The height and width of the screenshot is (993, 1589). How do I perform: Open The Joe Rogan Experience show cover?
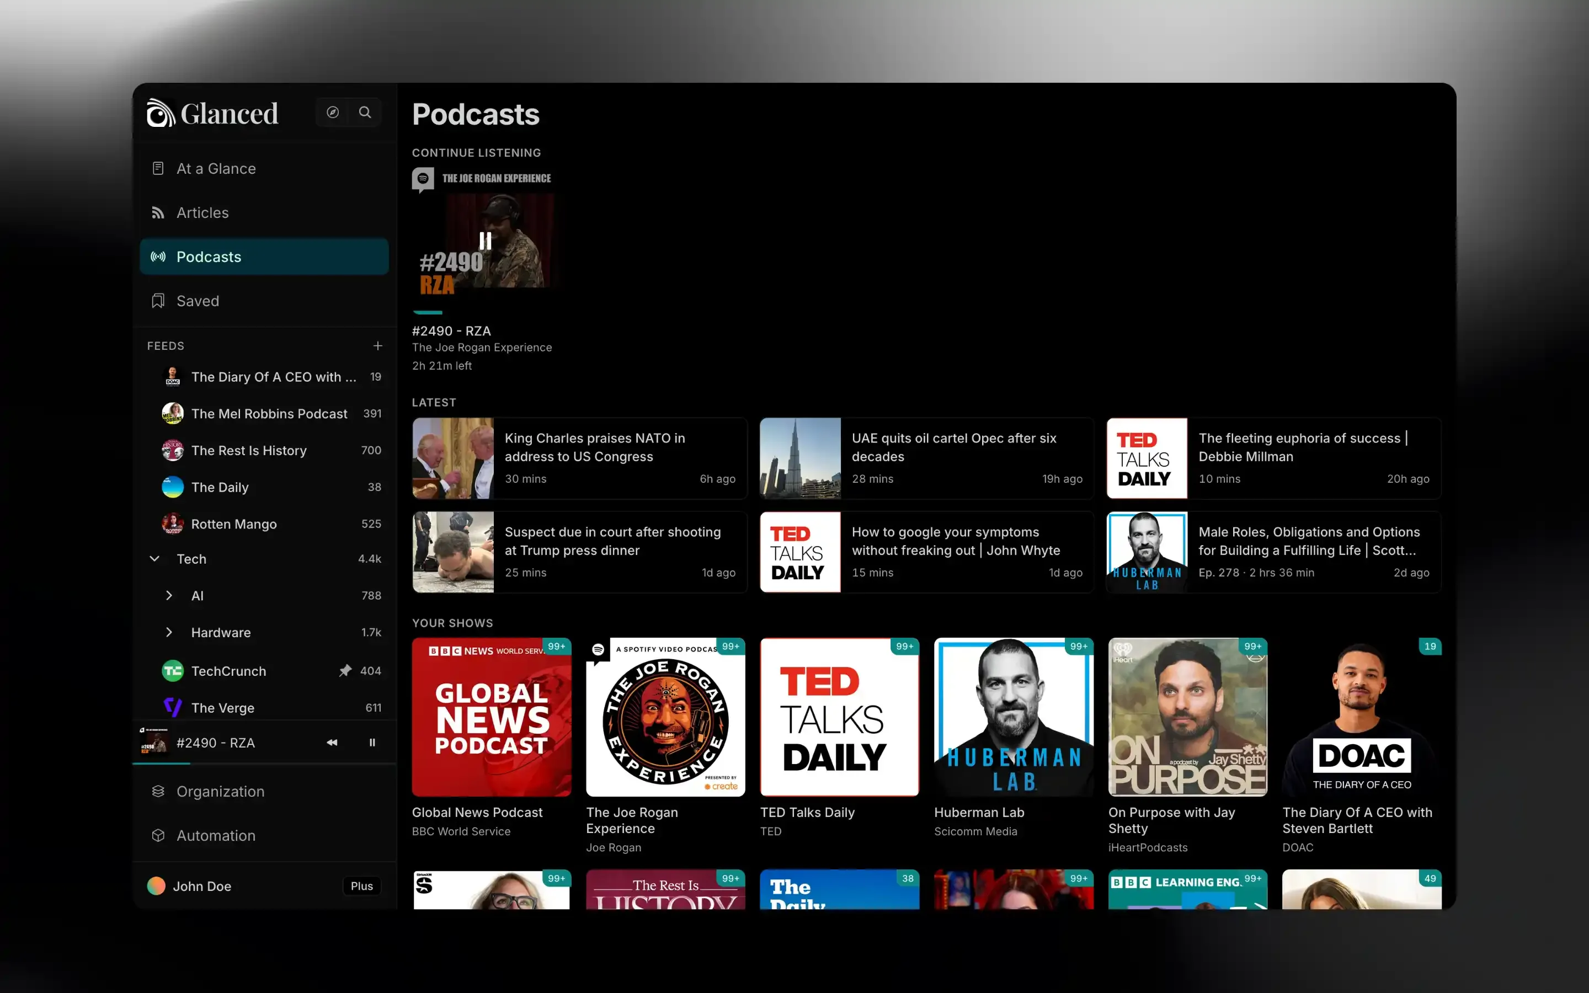[666, 717]
